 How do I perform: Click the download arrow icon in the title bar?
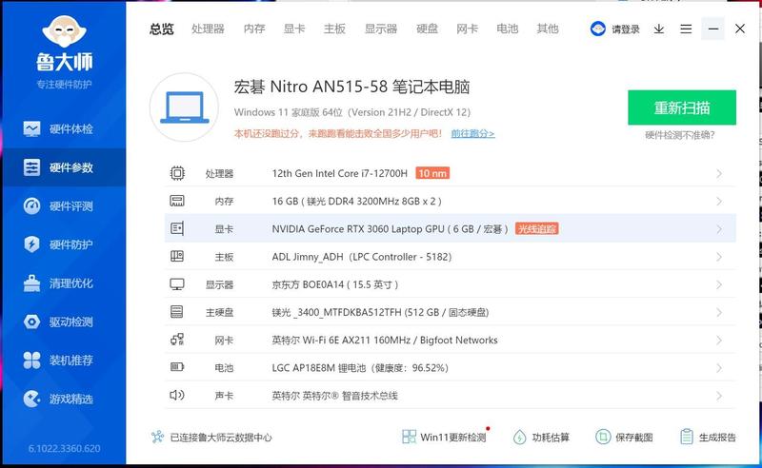(659, 29)
